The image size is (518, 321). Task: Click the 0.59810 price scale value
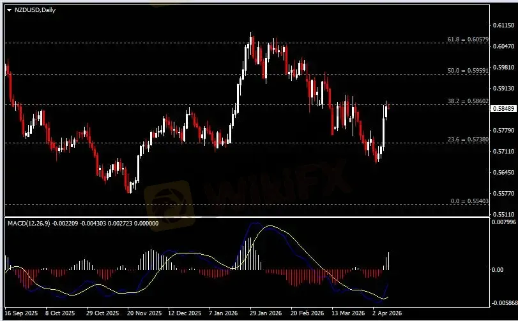click(x=503, y=68)
